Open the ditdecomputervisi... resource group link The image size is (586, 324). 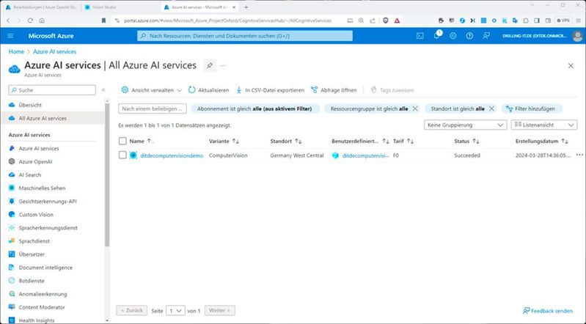click(366, 155)
